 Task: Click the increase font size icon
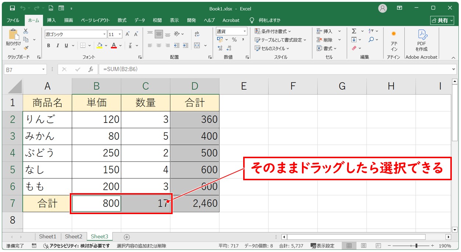127,34
